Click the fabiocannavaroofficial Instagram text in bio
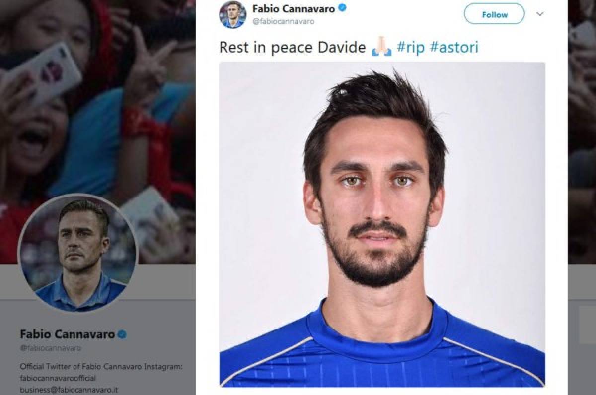The width and height of the screenshot is (596, 395). [x=58, y=378]
